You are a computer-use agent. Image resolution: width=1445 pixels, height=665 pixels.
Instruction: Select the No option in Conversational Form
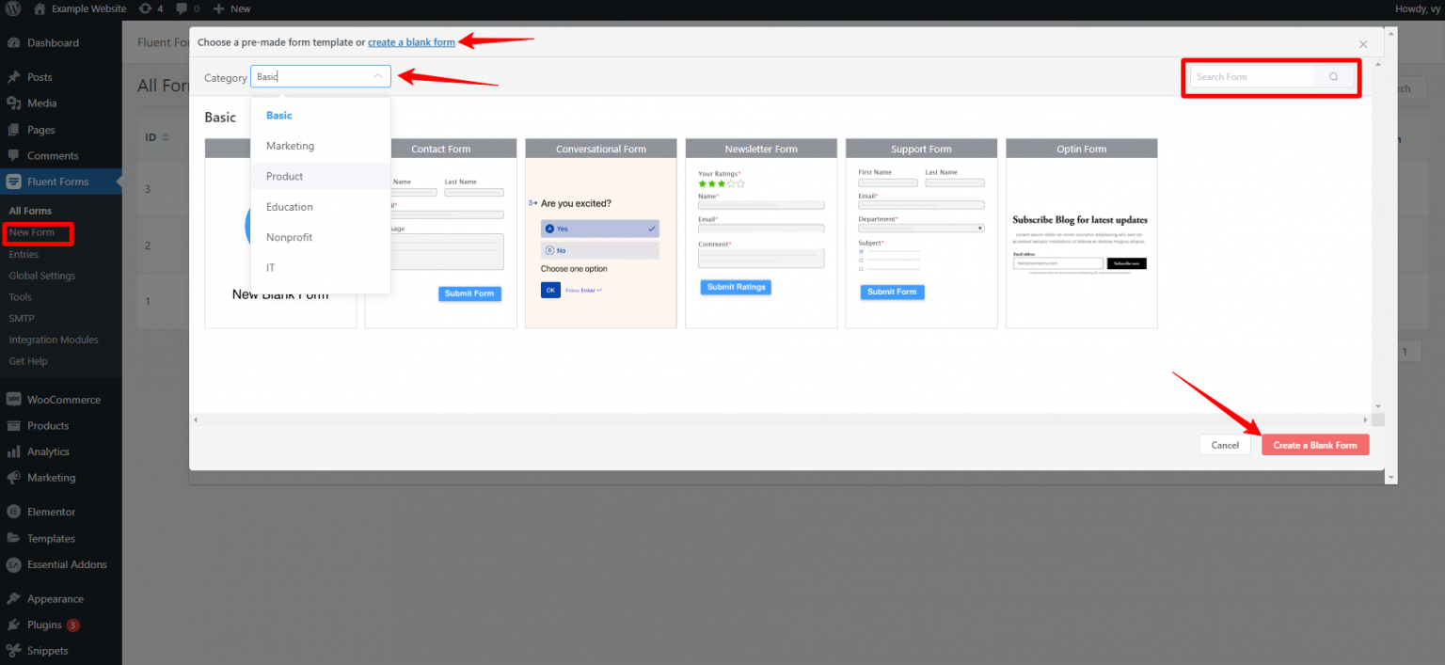[599, 250]
